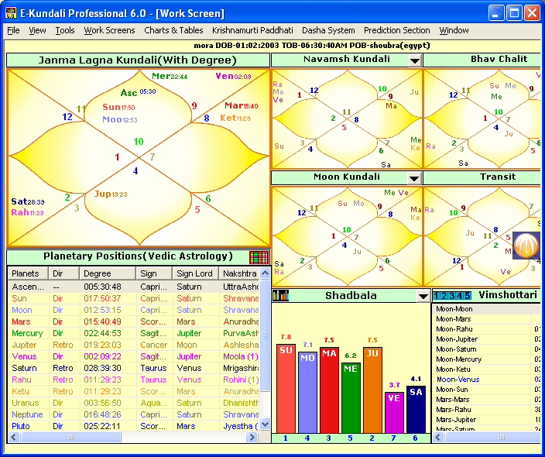Open the Window menu

click(x=454, y=31)
